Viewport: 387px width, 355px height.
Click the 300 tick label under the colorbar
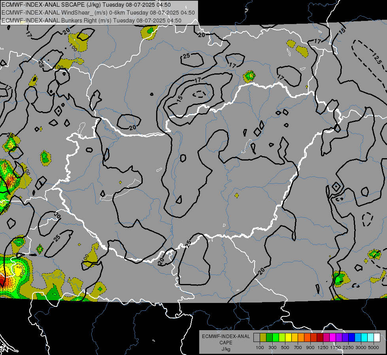click(x=272, y=348)
